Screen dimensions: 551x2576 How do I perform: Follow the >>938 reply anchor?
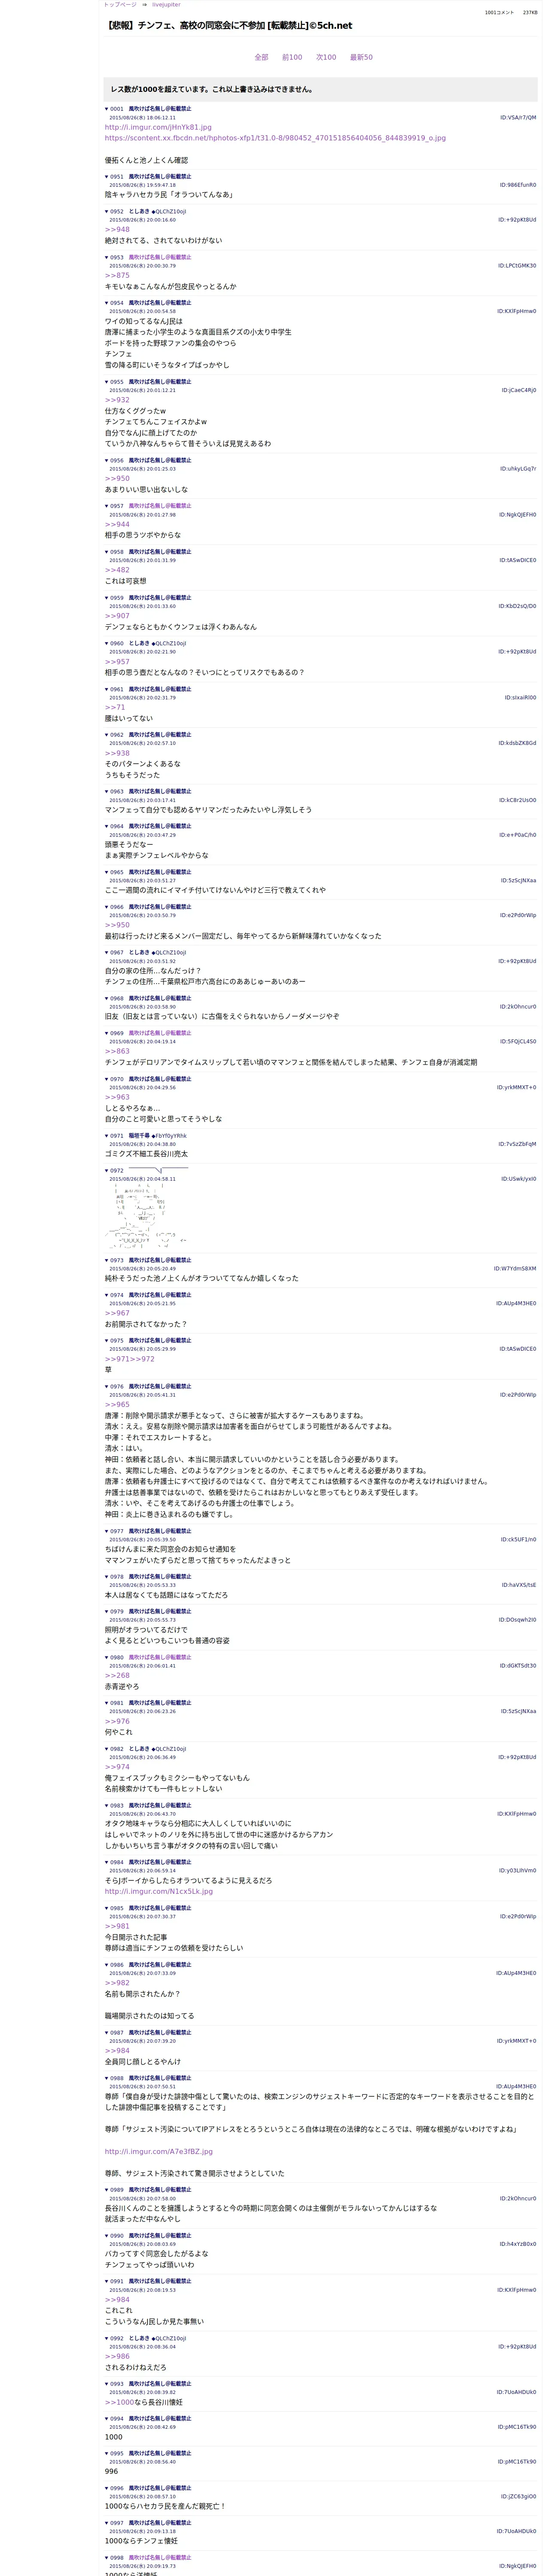[117, 753]
